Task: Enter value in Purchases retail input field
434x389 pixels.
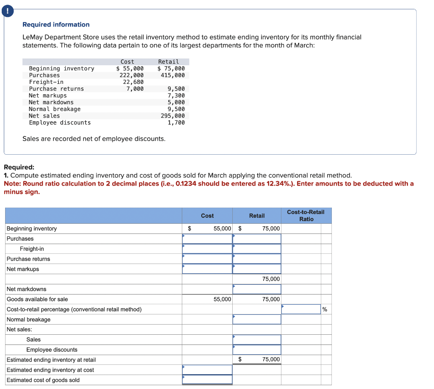Action: [x=256, y=238]
